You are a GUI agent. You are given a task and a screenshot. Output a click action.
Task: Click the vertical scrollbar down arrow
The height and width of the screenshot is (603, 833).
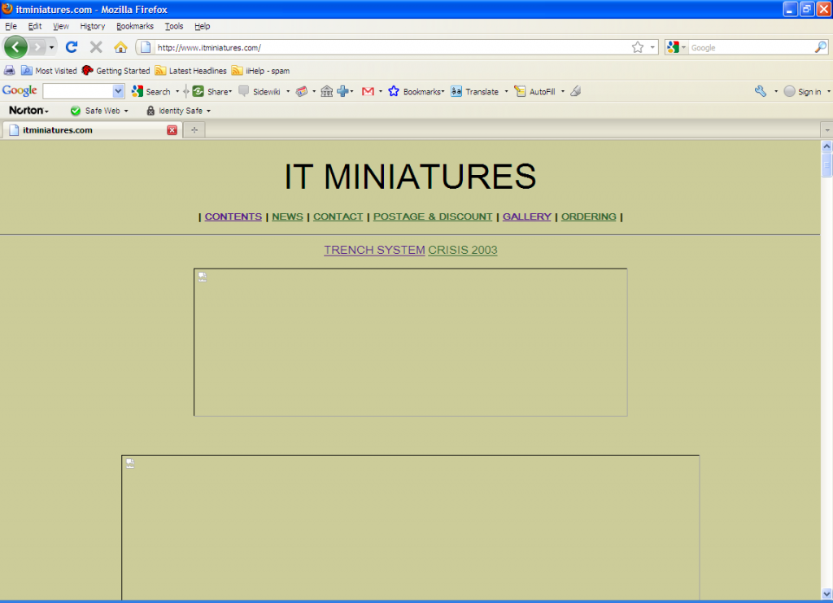(826, 593)
